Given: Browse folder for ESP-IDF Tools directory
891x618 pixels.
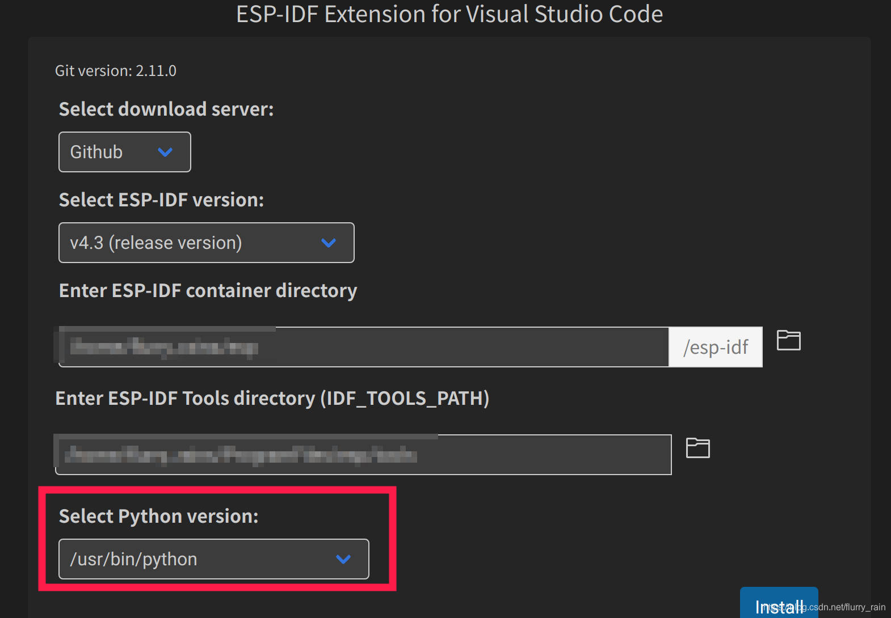Looking at the screenshot, I should (x=697, y=448).
